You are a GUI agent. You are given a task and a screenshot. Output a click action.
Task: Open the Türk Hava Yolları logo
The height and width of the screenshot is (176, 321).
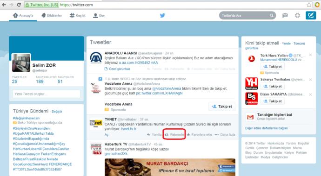tap(251, 59)
